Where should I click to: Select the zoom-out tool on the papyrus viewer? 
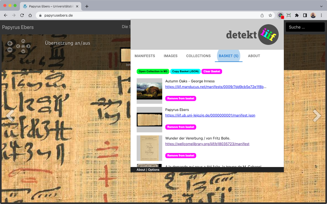pyautogui.click(x=10, y=50)
